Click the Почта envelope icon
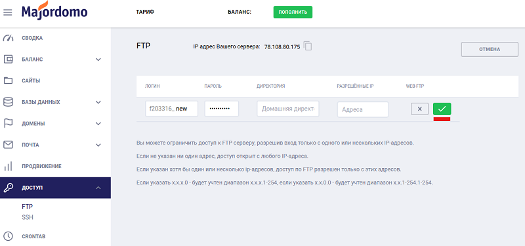 point(8,145)
